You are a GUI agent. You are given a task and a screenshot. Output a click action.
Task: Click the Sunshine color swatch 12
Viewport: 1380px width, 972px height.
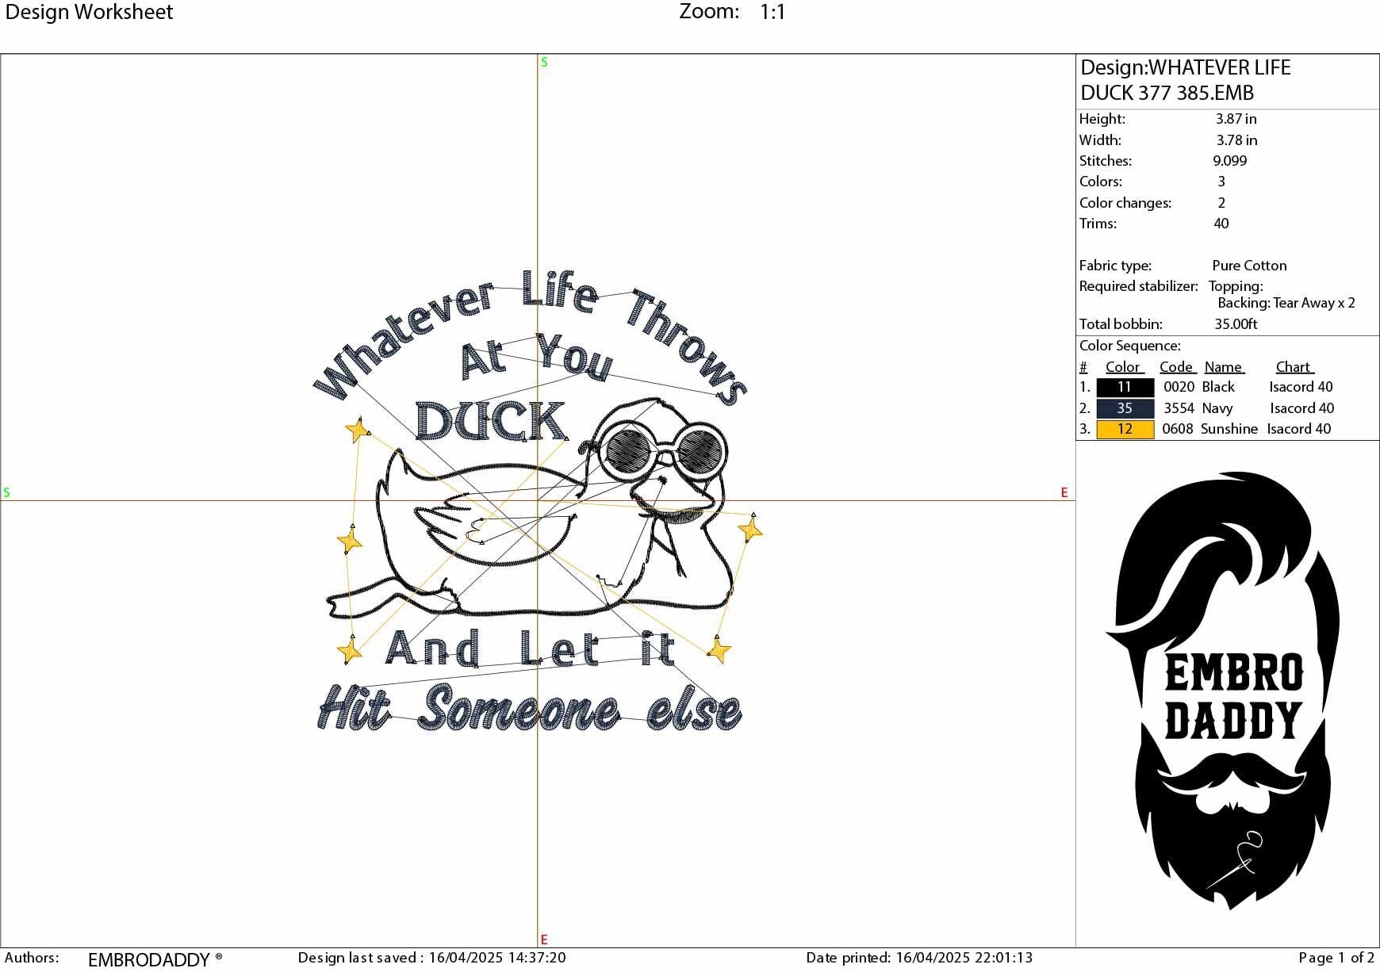[x=1125, y=429]
